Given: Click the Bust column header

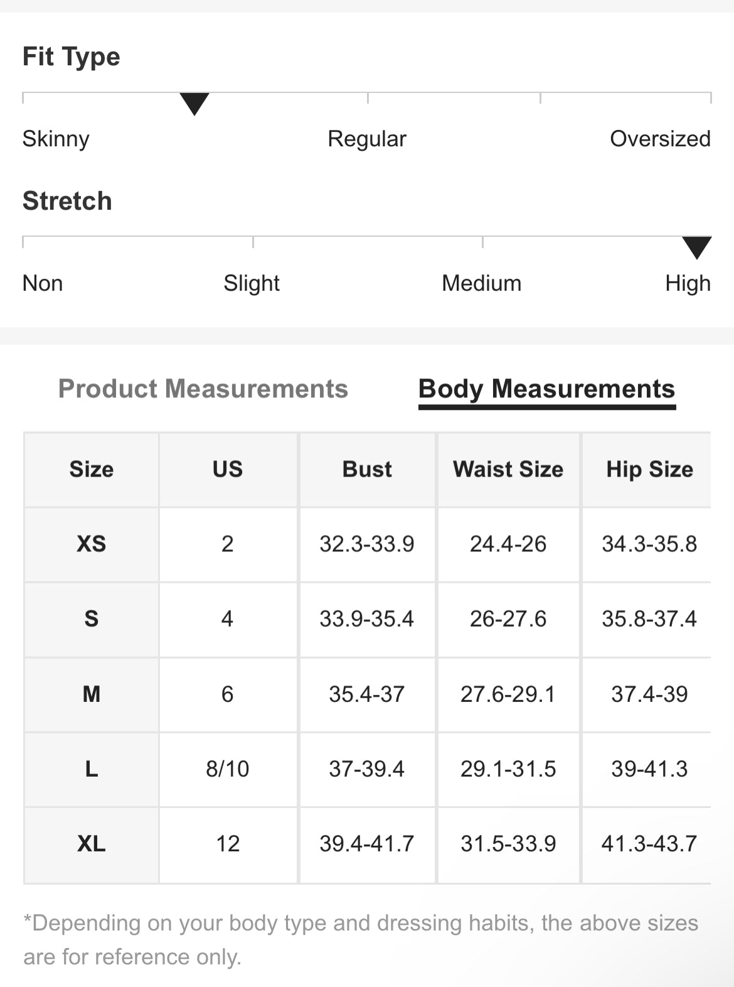Looking at the screenshot, I should (x=367, y=469).
